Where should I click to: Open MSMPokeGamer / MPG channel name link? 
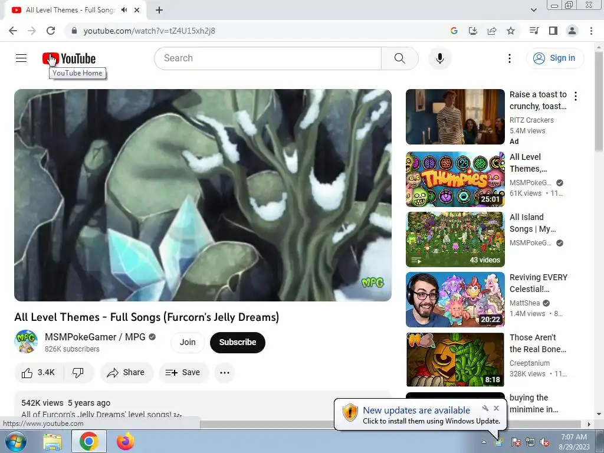[x=95, y=337]
